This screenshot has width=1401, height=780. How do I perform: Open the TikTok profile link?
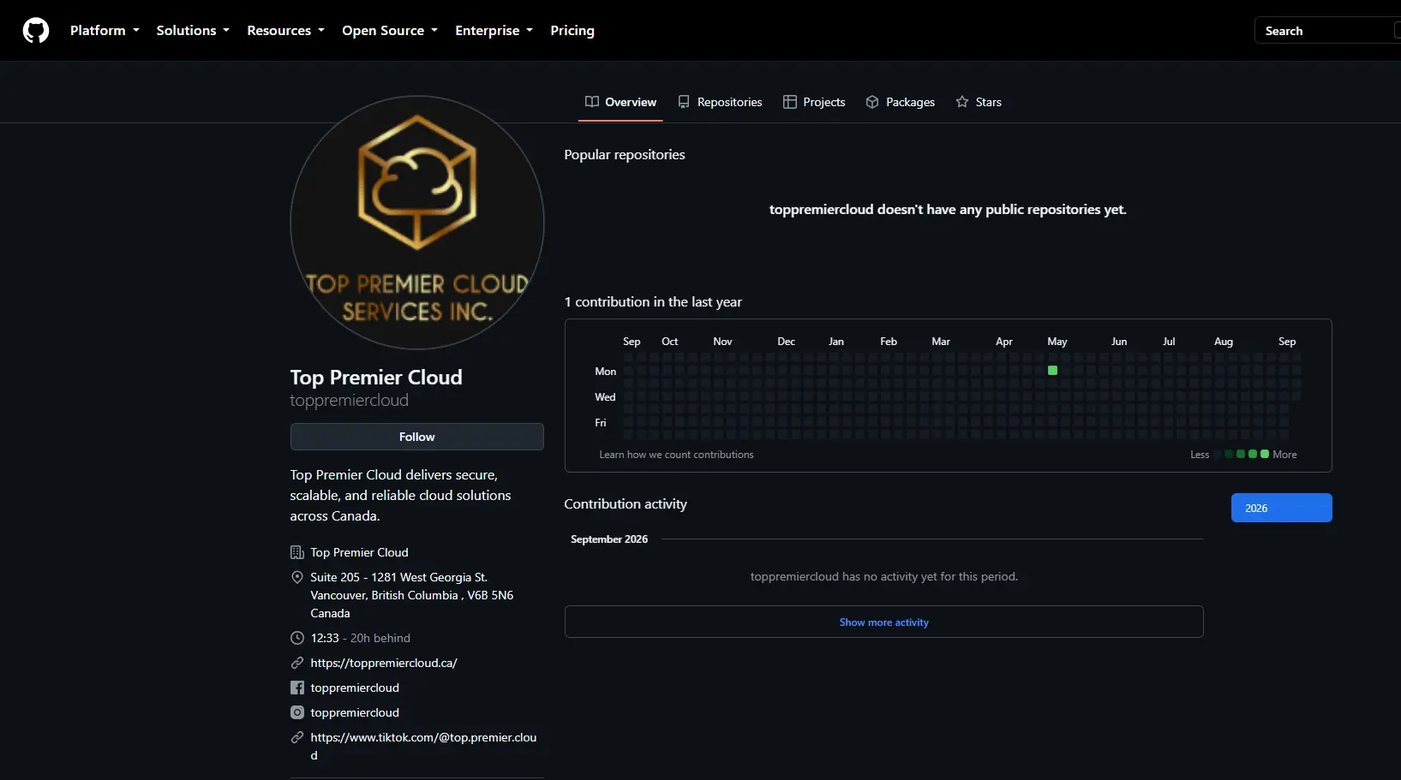tap(423, 746)
